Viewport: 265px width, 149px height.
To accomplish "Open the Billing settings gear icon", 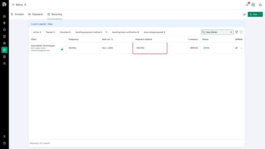I will pyautogui.click(x=25, y=5).
